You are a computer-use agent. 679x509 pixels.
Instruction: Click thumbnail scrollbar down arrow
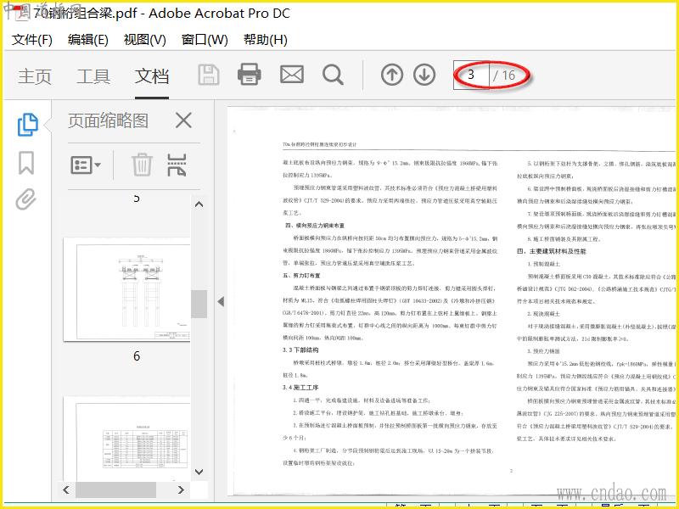click(x=199, y=472)
